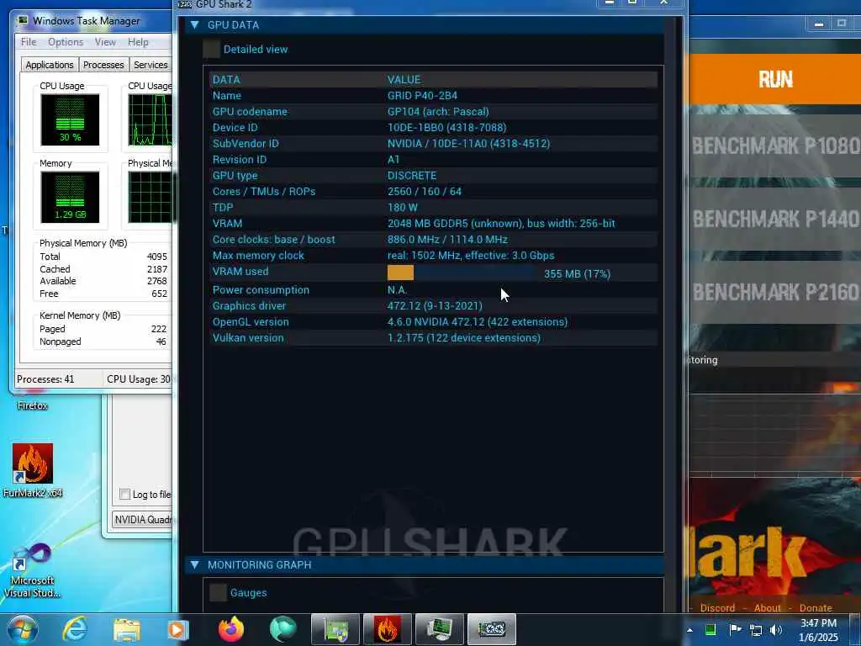Open Windows Media Player taskbar icon
Screen dimensions: 861x646
click(178, 629)
